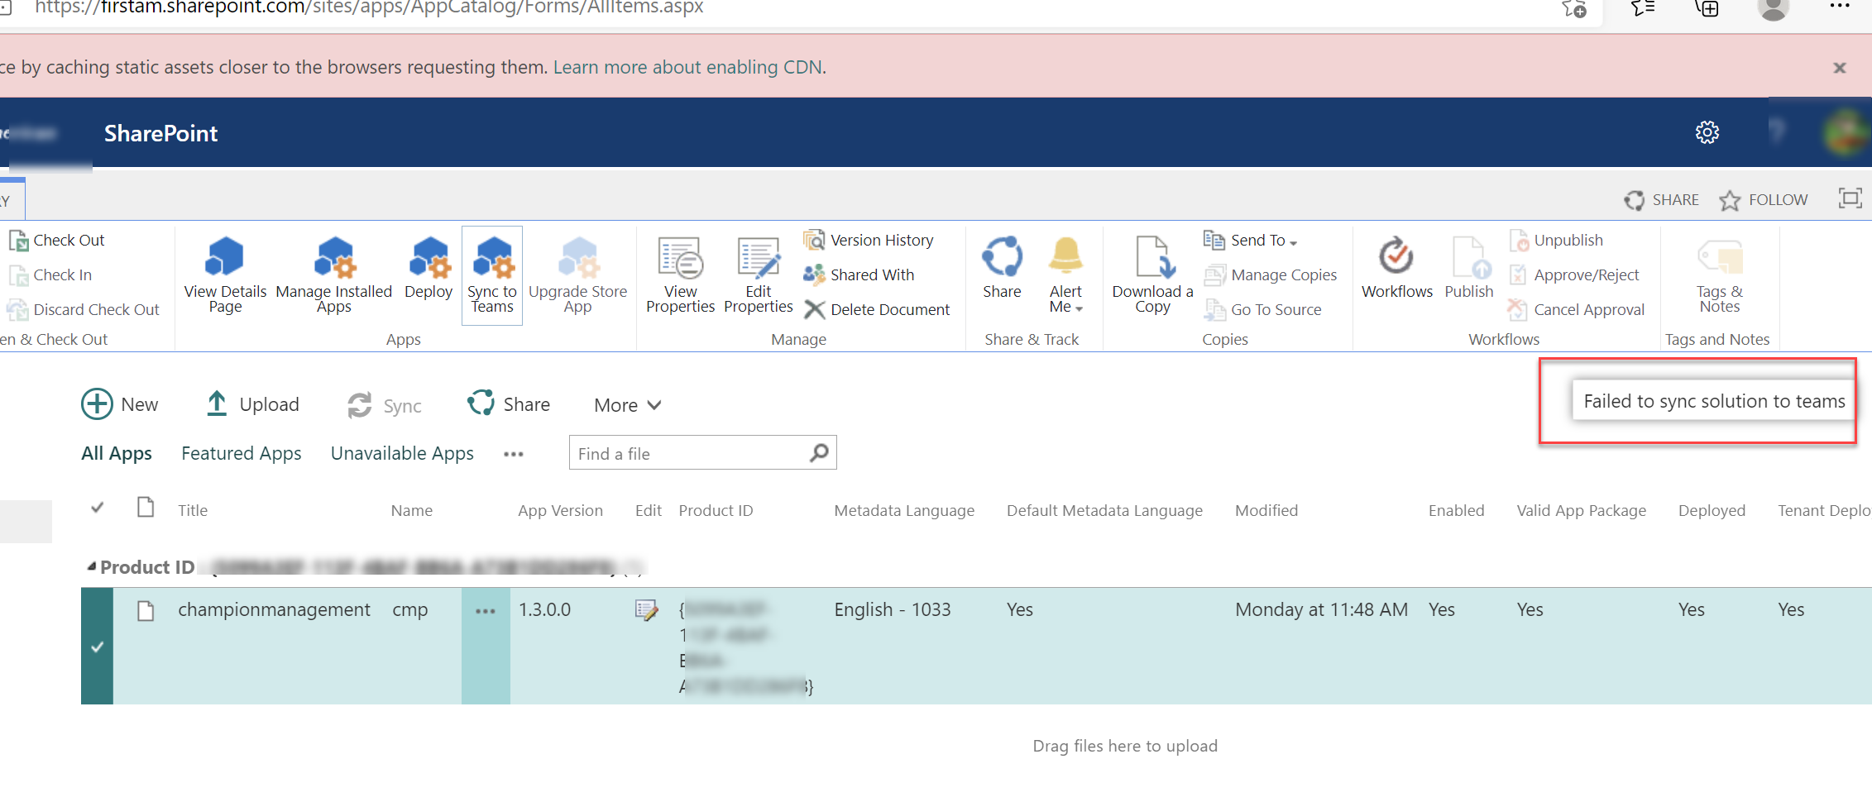
Task: Collapse the Product ID grouping
Action: tap(91, 566)
